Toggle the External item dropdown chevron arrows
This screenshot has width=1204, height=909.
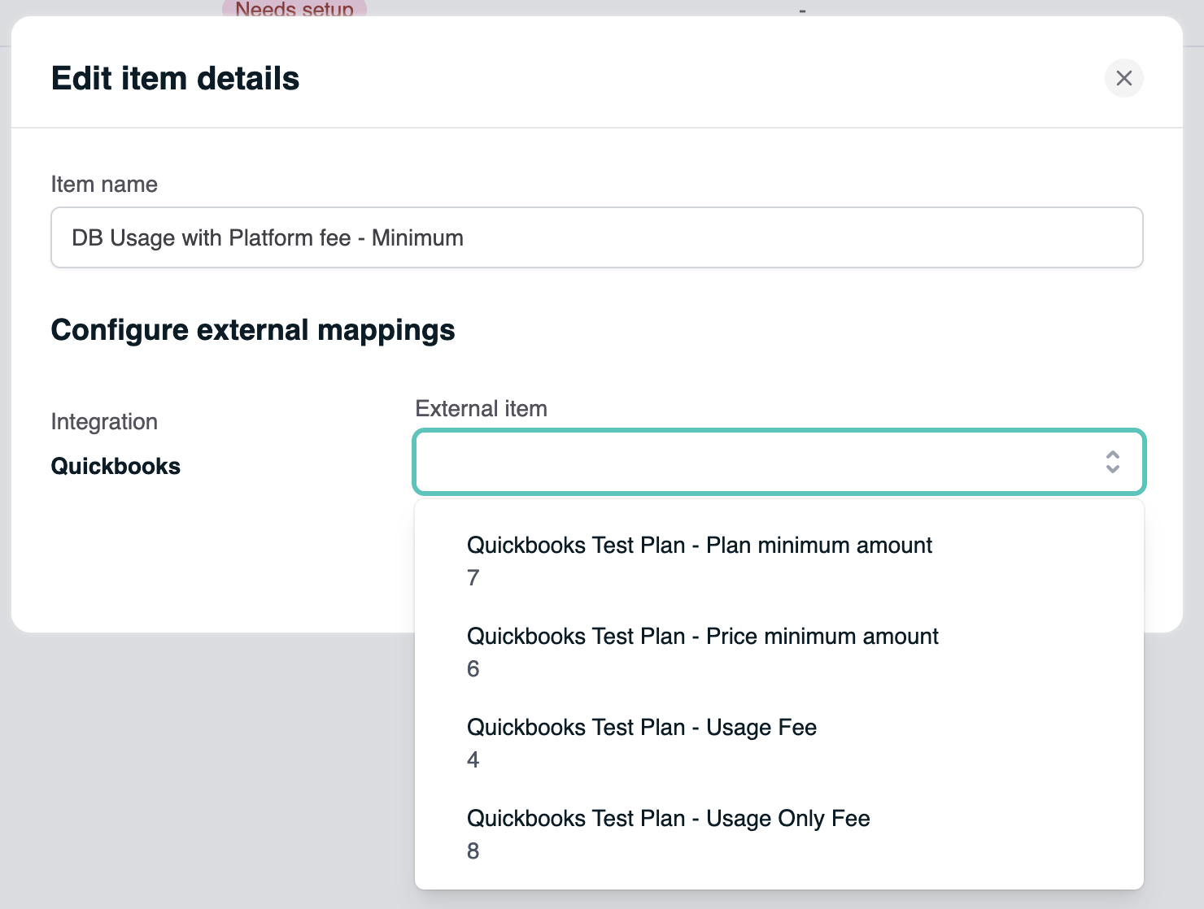coord(1112,462)
